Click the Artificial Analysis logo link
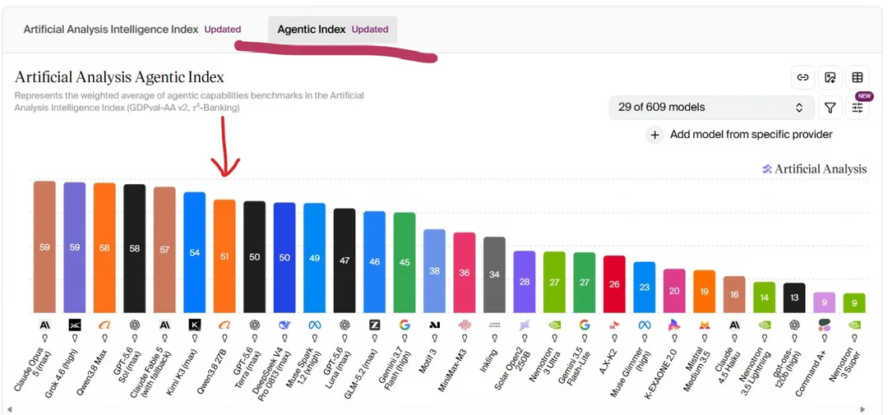888x415 pixels. tap(814, 168)
